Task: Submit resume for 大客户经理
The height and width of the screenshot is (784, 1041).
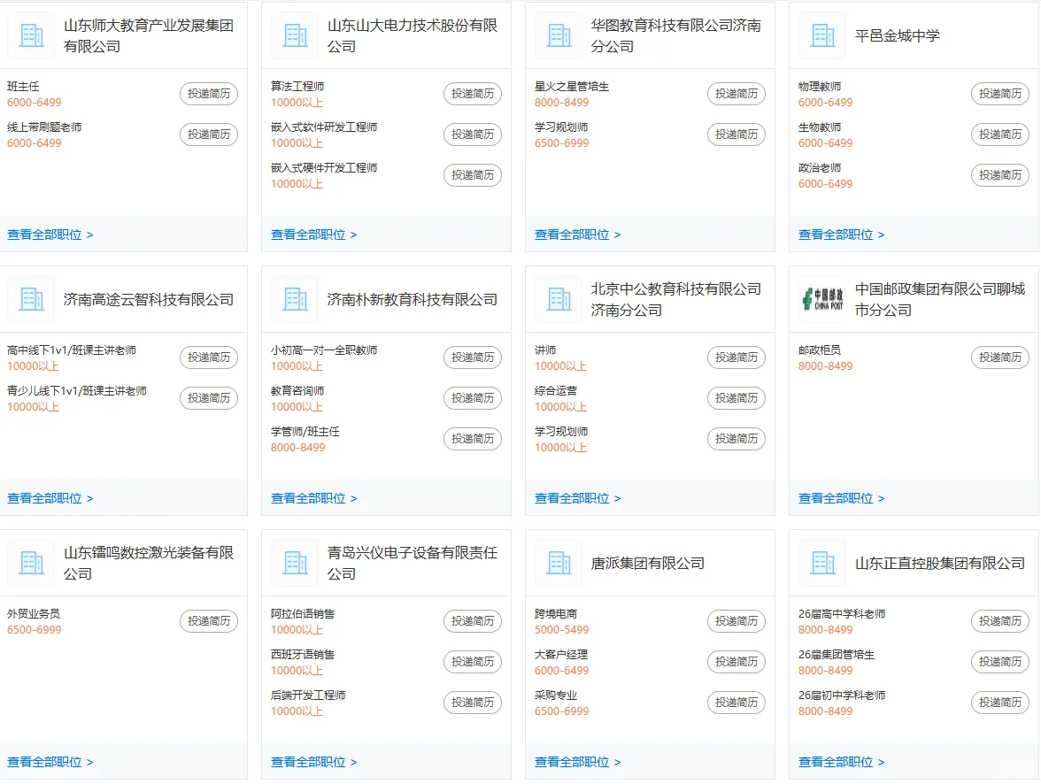Action: 736,661
